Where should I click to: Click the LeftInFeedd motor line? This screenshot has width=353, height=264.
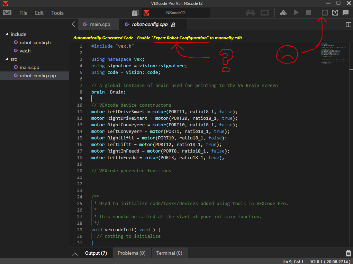(x=157, y=158)
